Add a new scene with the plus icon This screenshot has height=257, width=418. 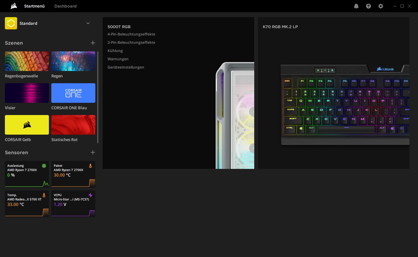(93, 43)
